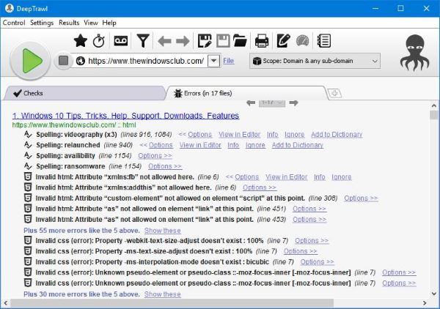440x309 pixels.
Task: Open the View menu
Action: click(91, 23)
